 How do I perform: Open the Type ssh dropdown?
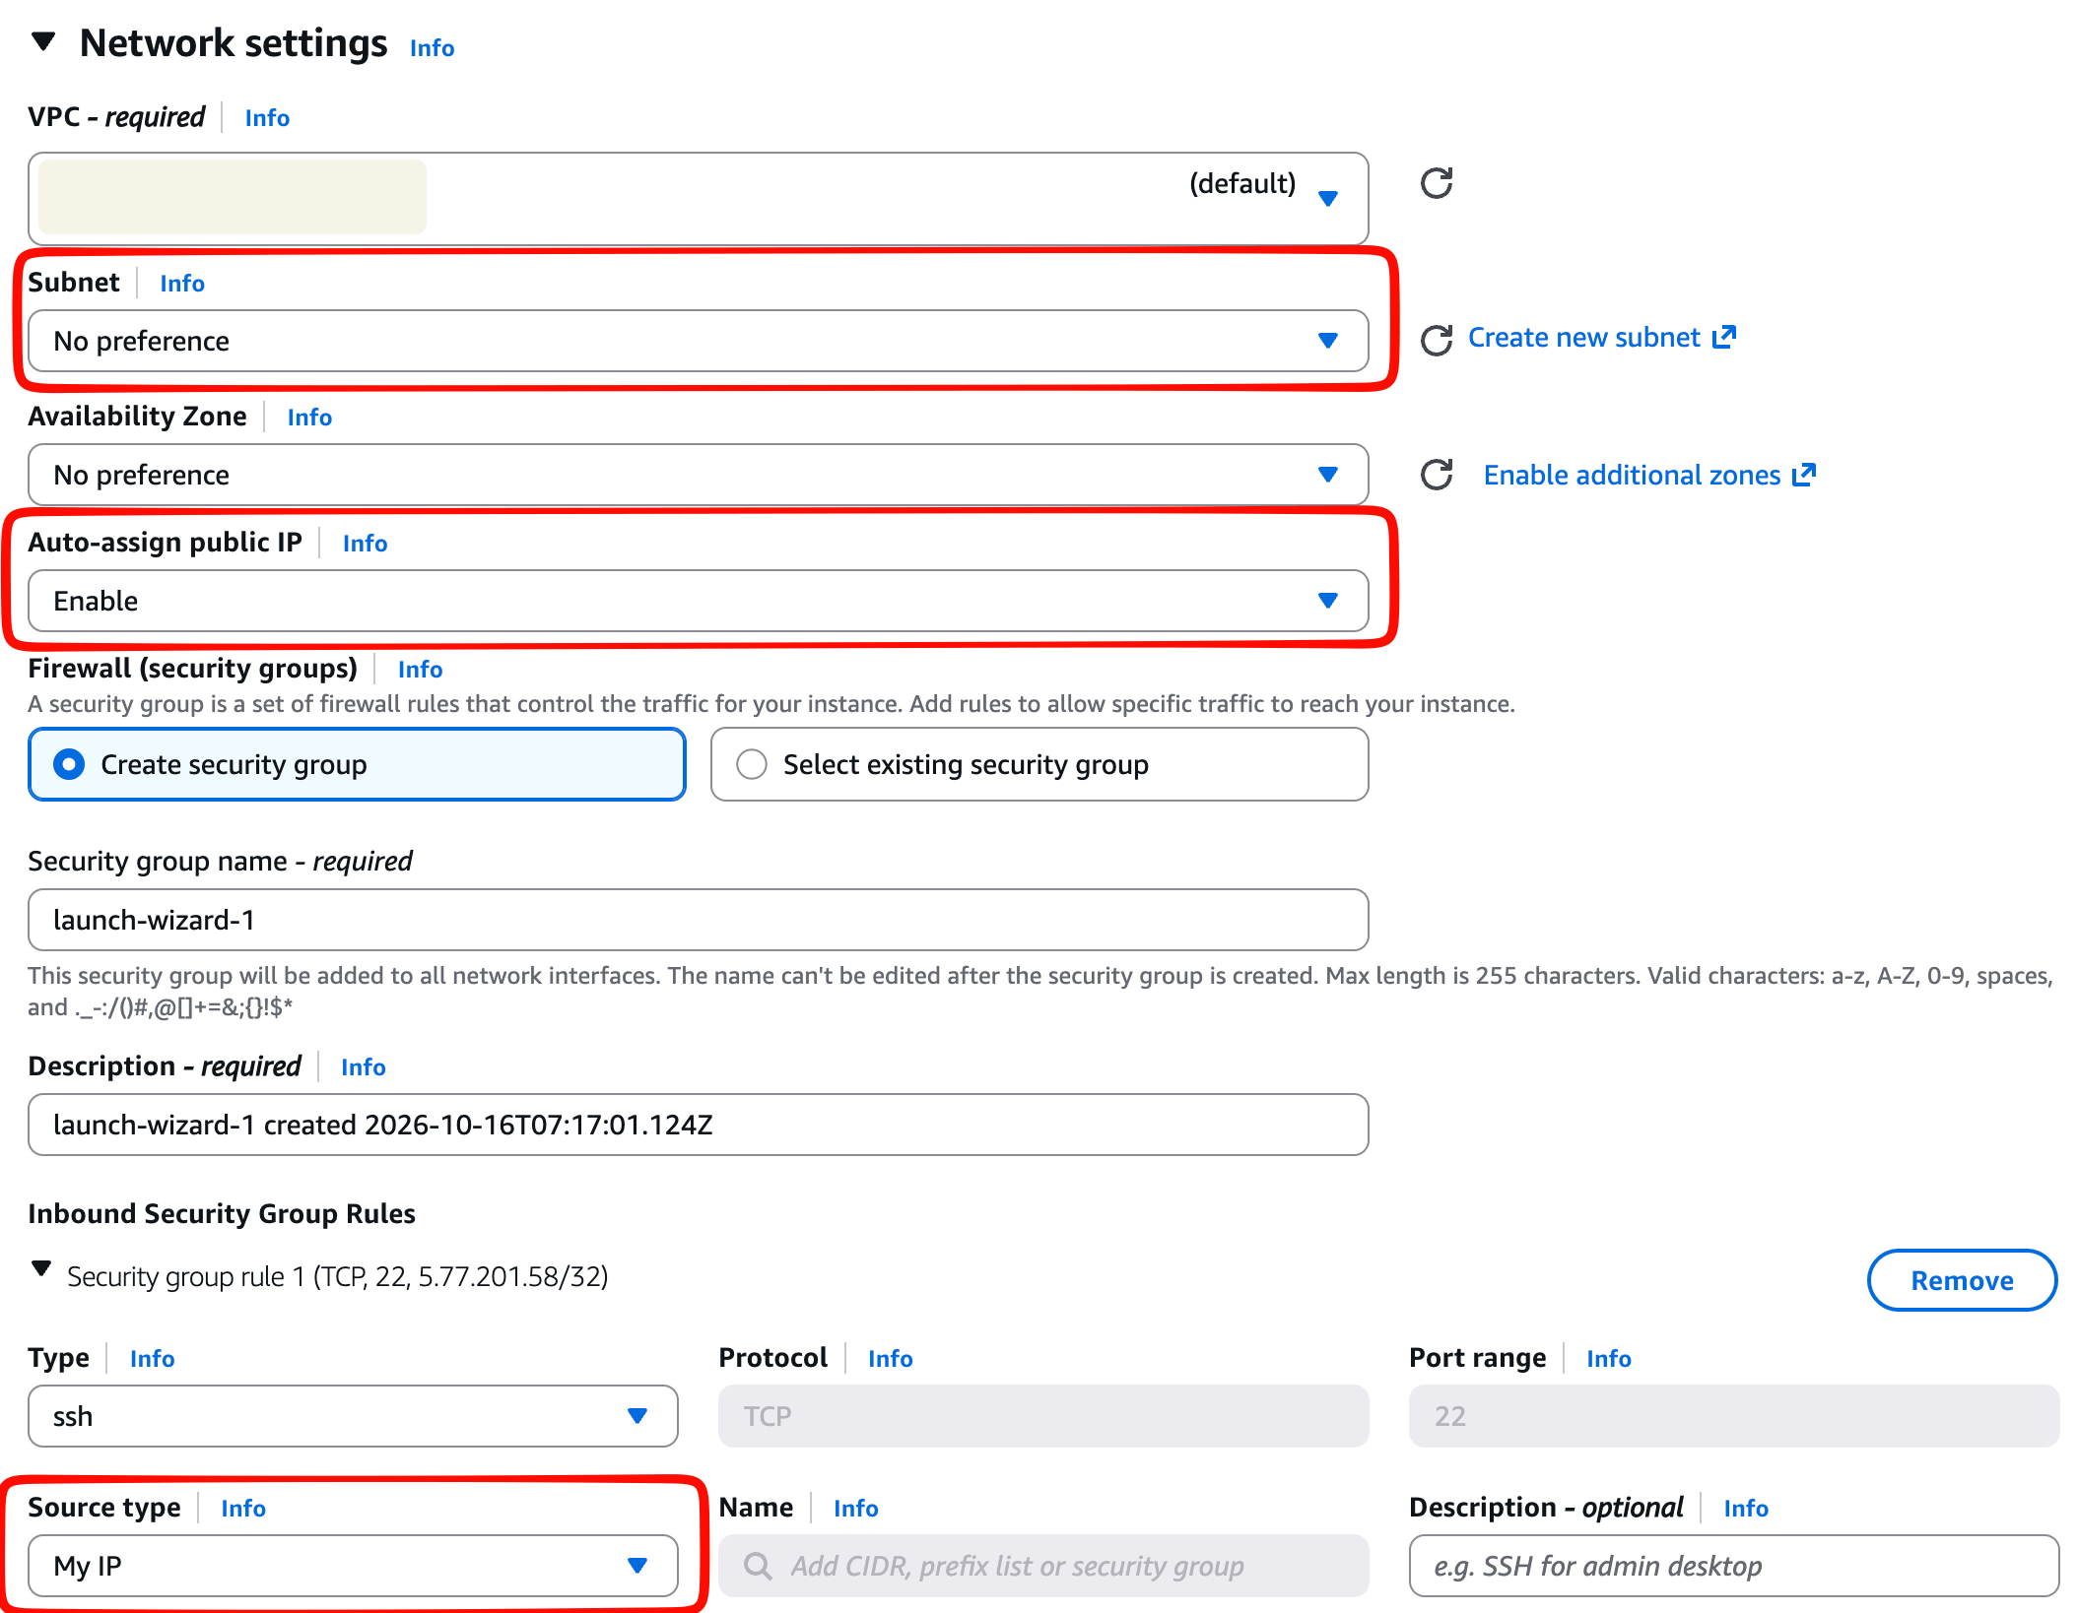pos(353,1416)
